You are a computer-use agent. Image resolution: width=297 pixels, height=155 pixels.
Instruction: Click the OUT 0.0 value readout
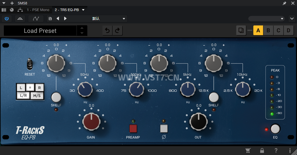[199, 105]
